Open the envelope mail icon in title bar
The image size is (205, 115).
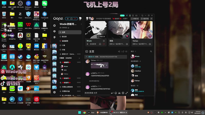(136, 16)
